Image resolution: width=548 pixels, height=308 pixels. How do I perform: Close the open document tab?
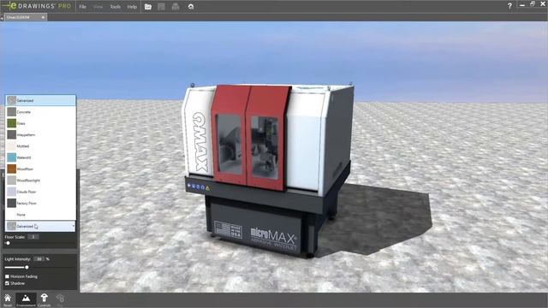[x=44, y=17]
